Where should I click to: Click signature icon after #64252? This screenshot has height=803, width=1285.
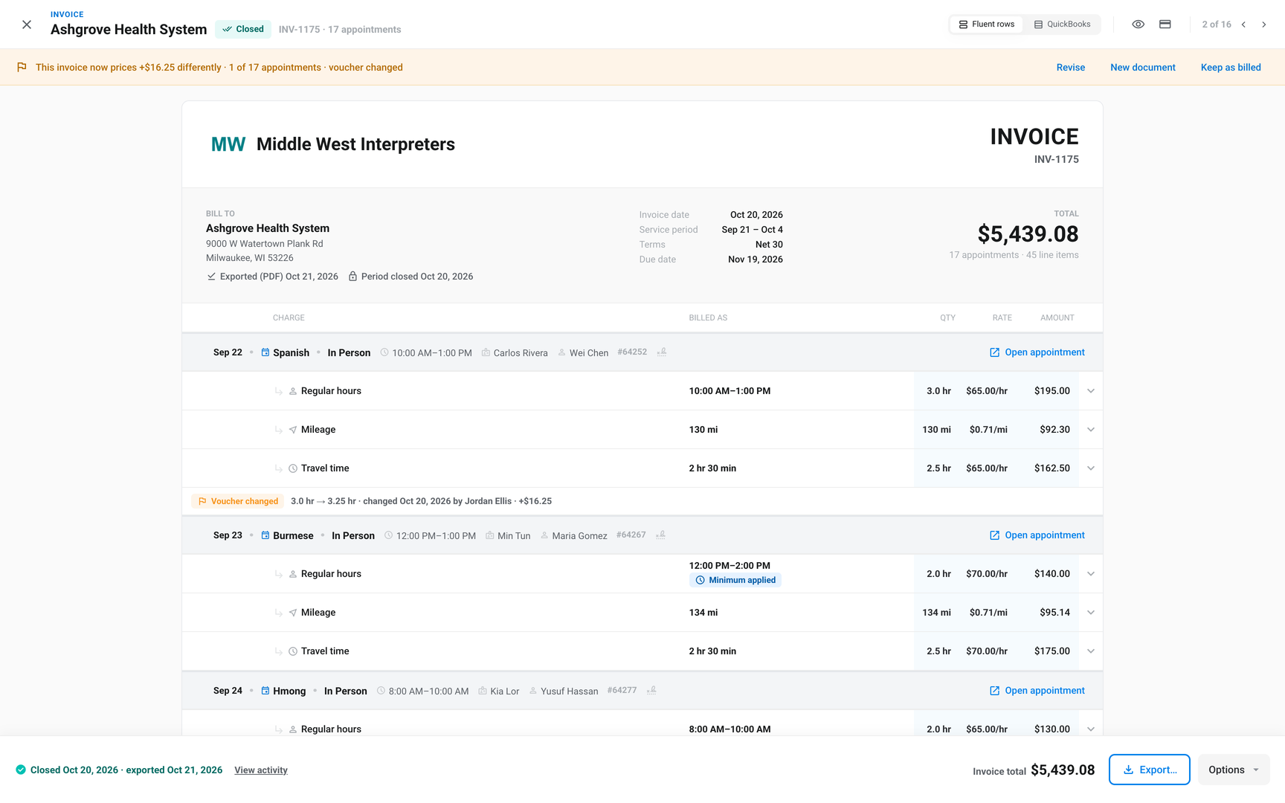pyautogui.click(x=661, y=352)
